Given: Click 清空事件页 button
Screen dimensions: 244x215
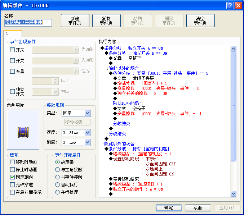Looking at the screenshot, I should tap(200, 20).
